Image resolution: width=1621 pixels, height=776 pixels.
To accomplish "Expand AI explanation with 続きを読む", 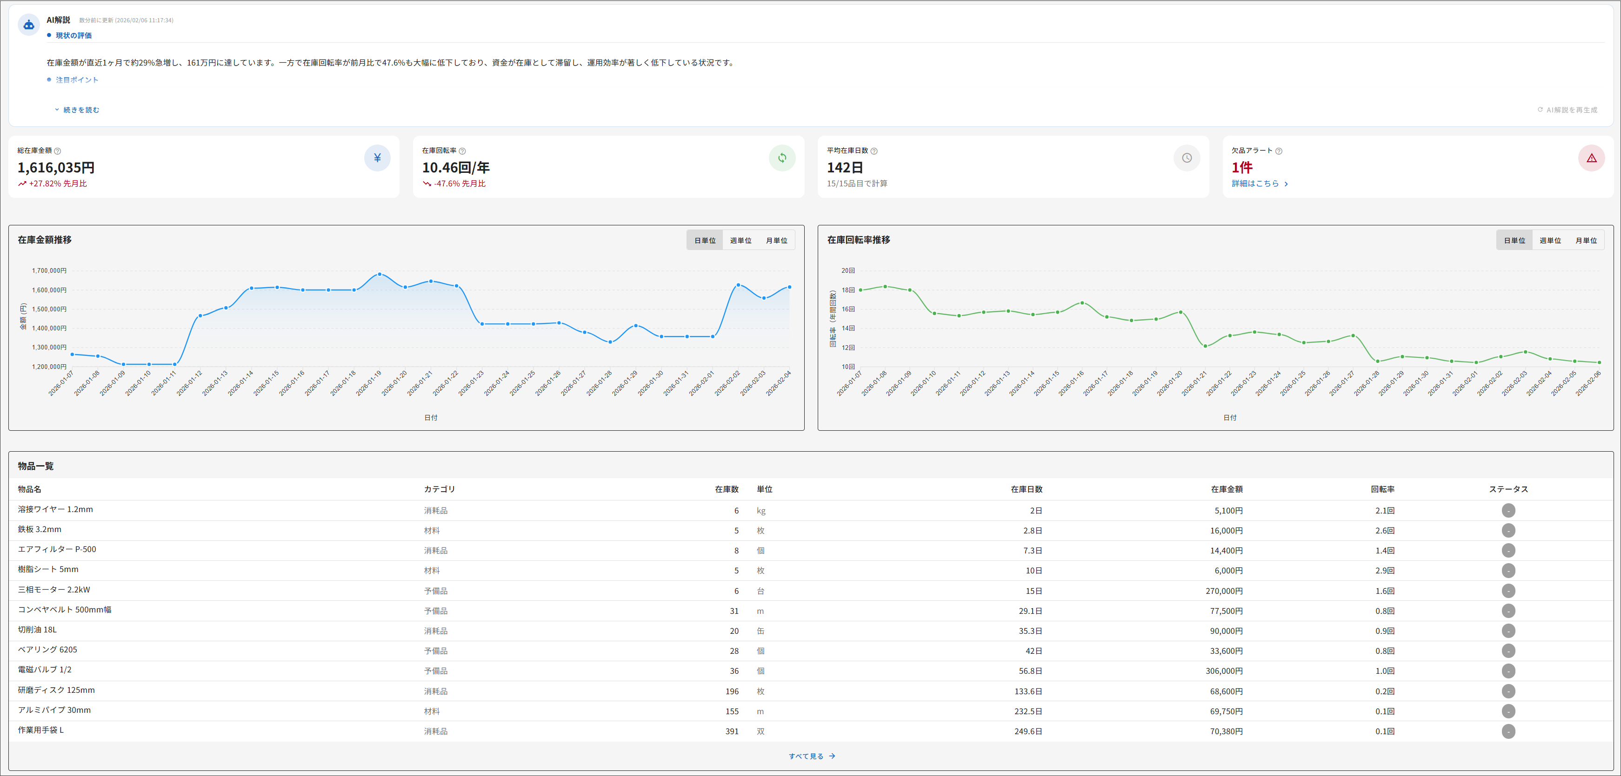I will coord(77,110).
